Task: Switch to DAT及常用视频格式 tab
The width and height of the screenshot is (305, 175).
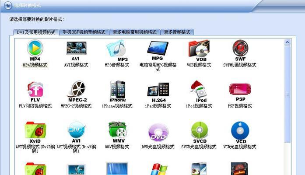Action: coord(36,32)
